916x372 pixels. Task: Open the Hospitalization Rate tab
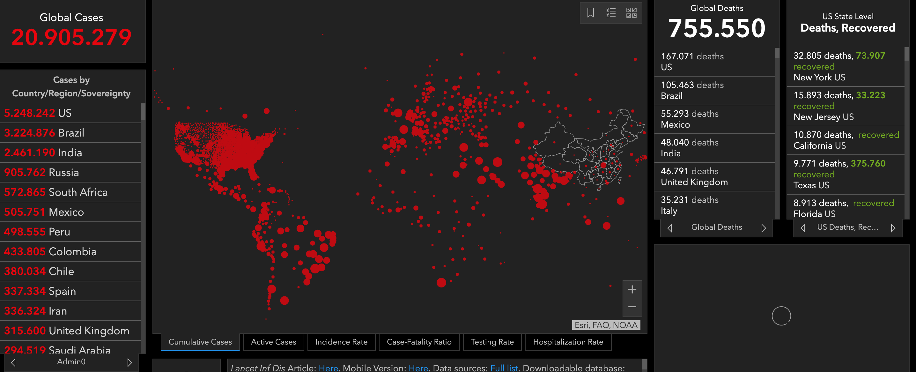click(568, 342)
